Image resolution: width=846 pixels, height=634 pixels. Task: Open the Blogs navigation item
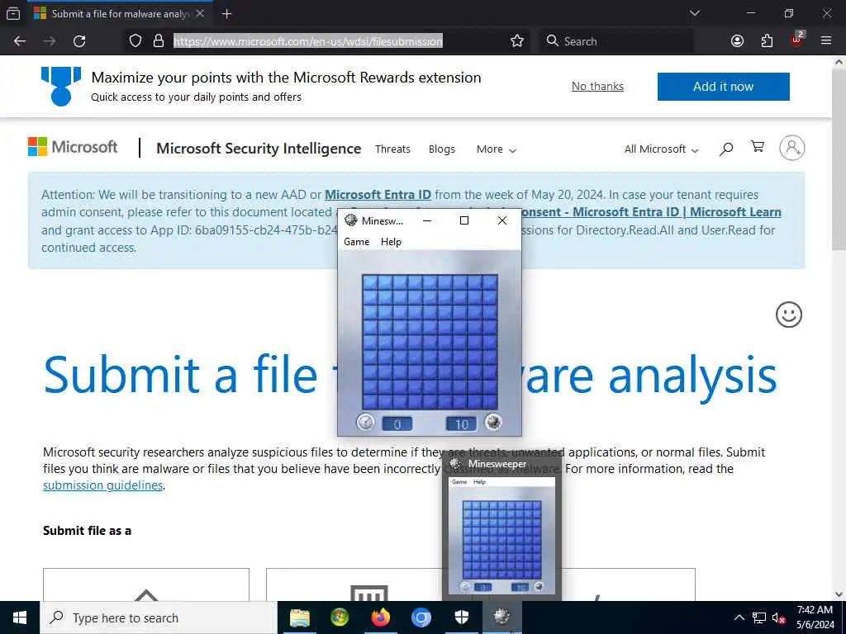click(x=442, y=149)
